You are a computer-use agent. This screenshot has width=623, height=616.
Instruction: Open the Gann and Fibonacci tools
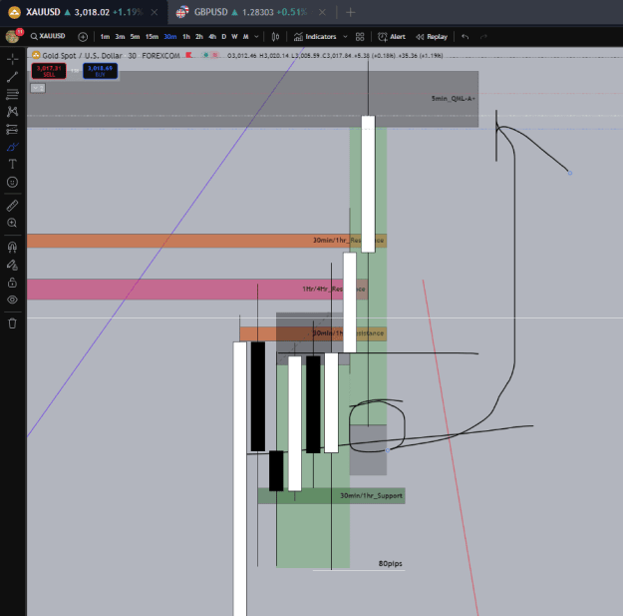coord(12,94)
